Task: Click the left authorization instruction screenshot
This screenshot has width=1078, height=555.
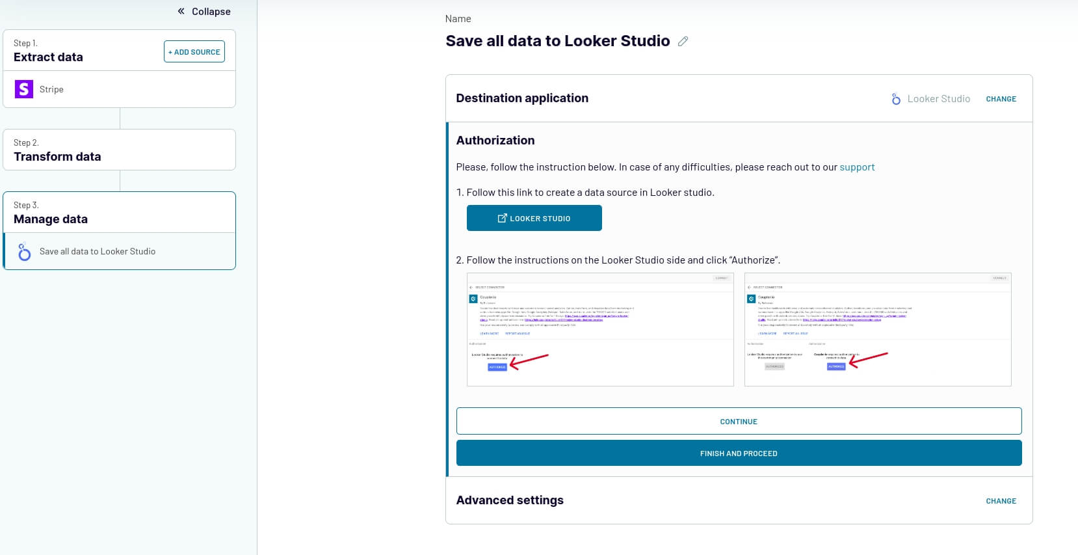Action: tap(600, 330)
